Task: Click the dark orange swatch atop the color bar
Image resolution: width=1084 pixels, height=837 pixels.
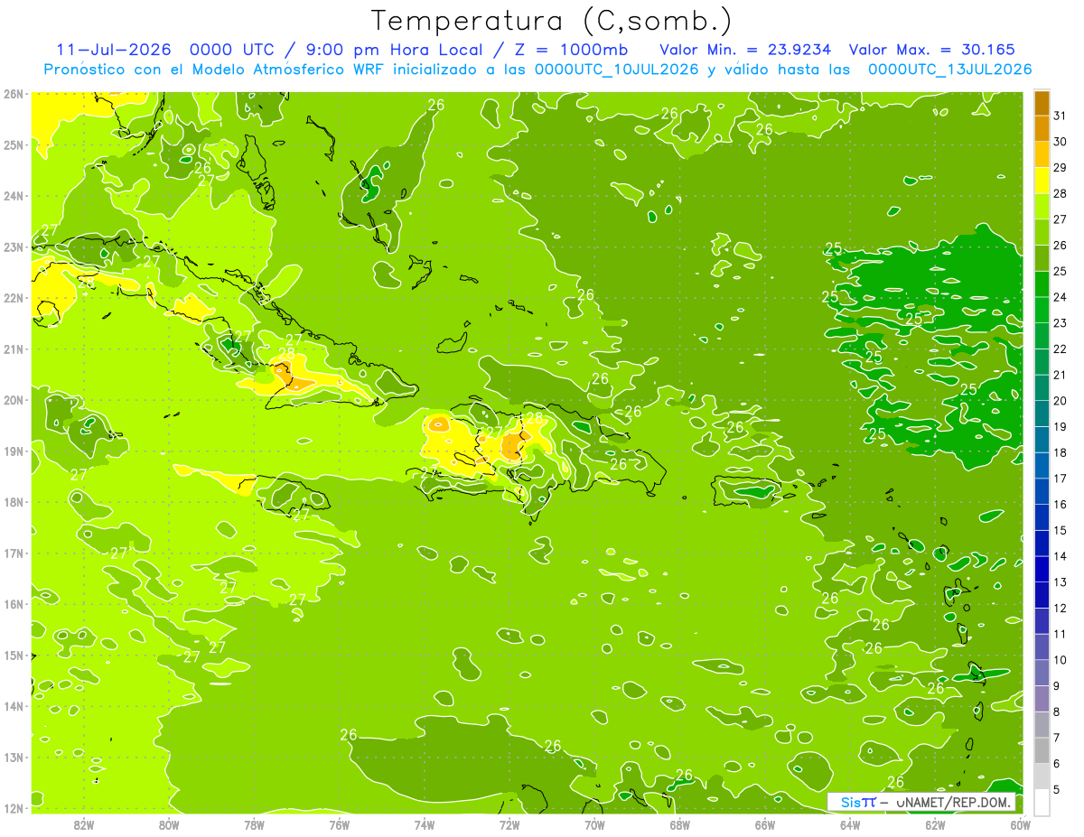Action: pos(1042,104)
